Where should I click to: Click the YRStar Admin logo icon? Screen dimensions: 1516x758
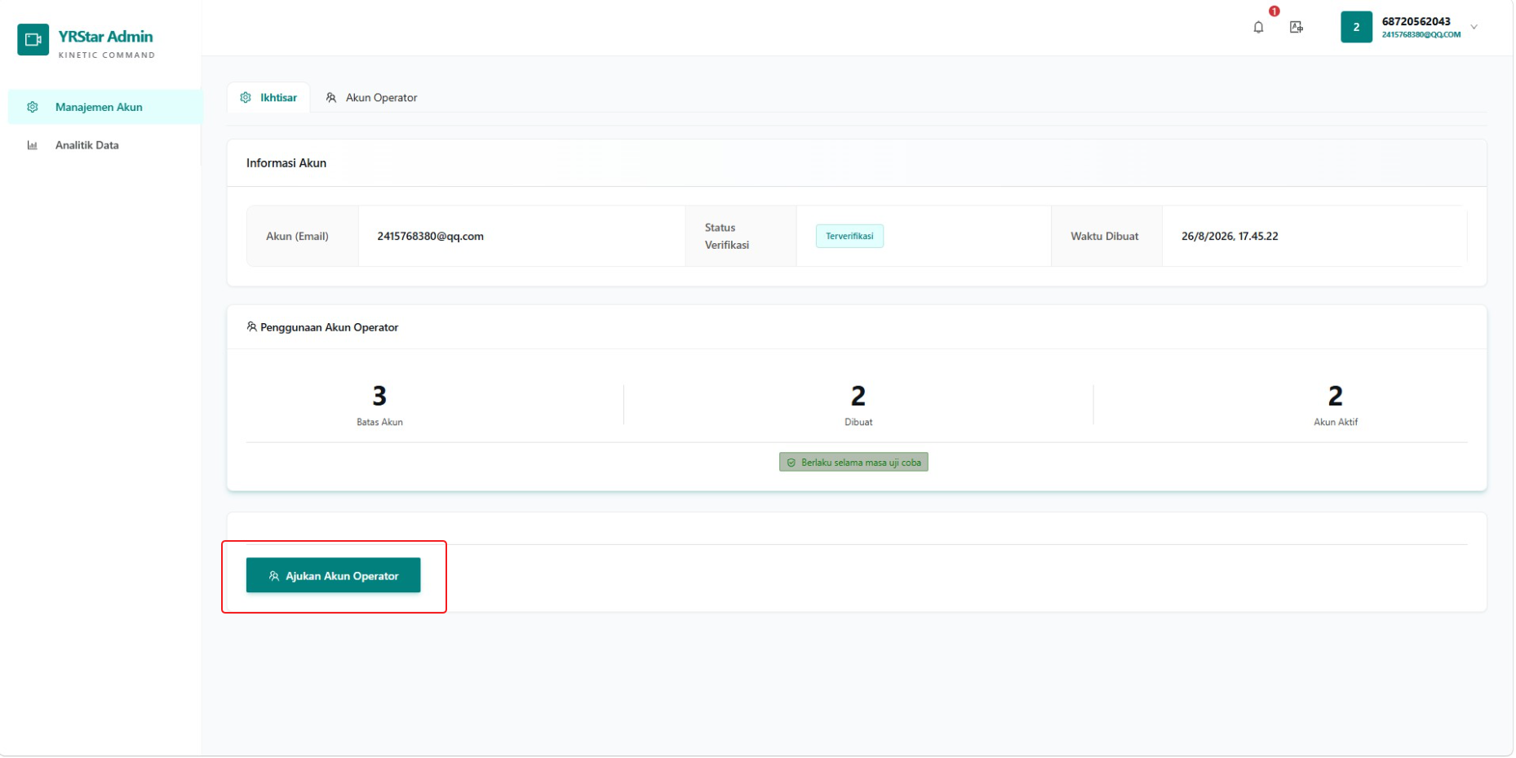(33, 39)
